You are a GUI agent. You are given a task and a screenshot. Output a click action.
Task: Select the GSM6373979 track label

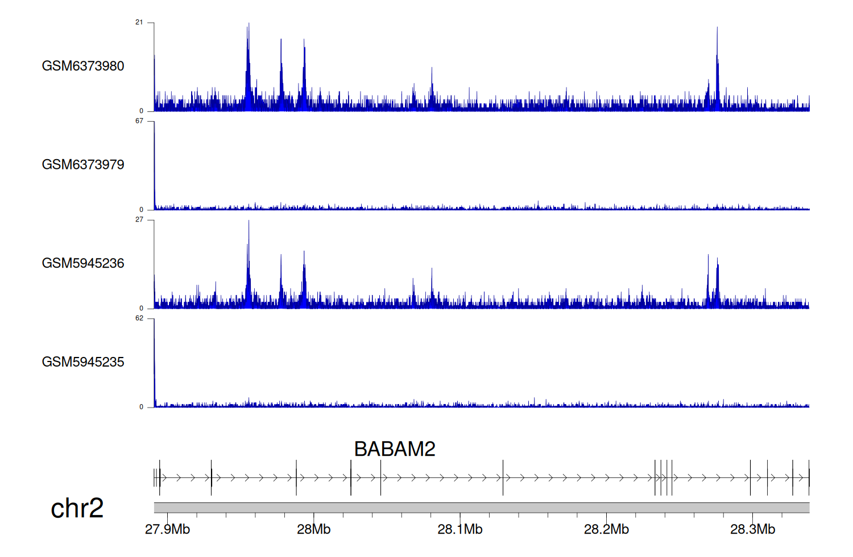[x=83, y=165]
